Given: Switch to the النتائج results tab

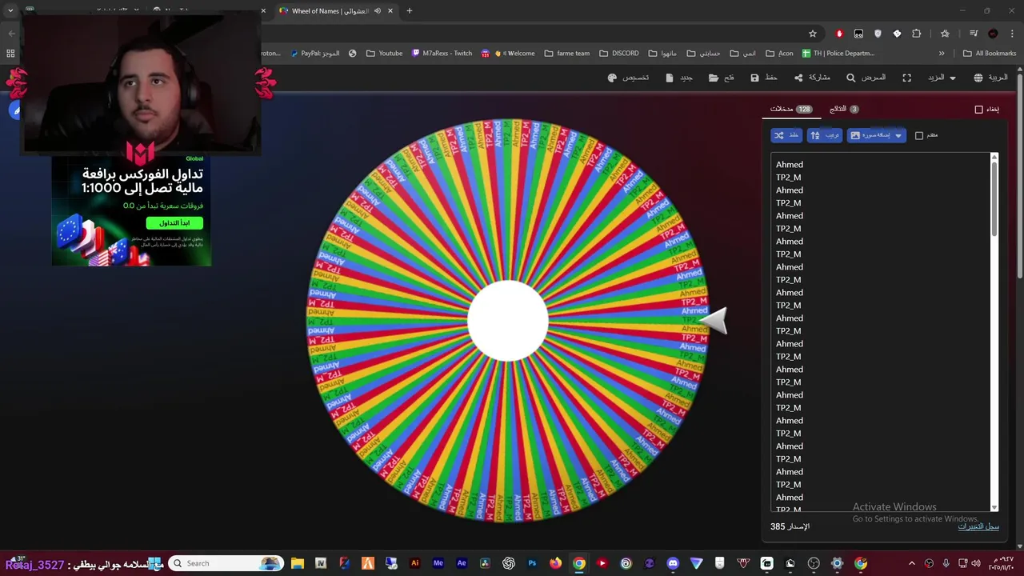Looking at the screenshot, I should (844, 109).
